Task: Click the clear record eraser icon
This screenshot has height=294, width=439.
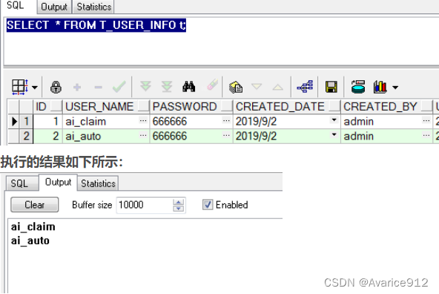Action: (212, 85)
